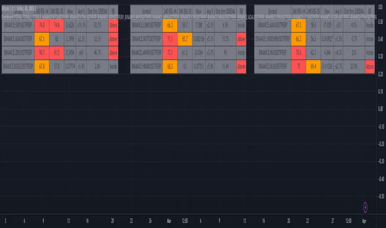
Task: Click the Apr label on the time axis
Action: 364,221
